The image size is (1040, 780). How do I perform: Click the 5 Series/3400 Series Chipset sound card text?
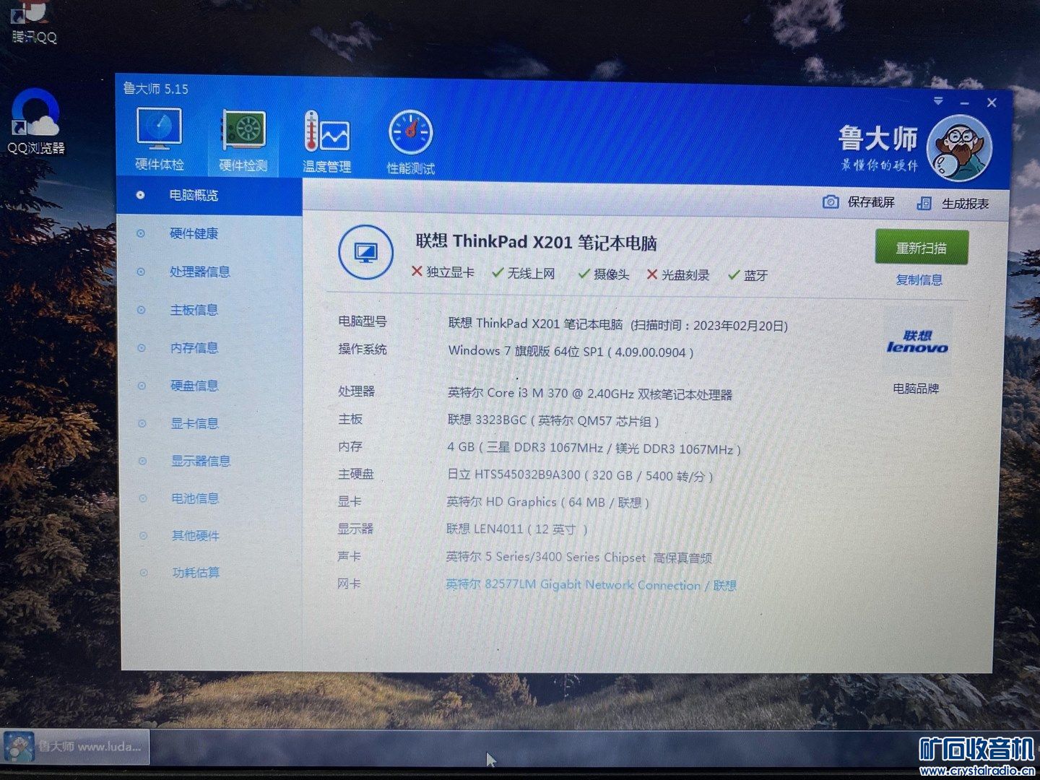click(579, 558)
